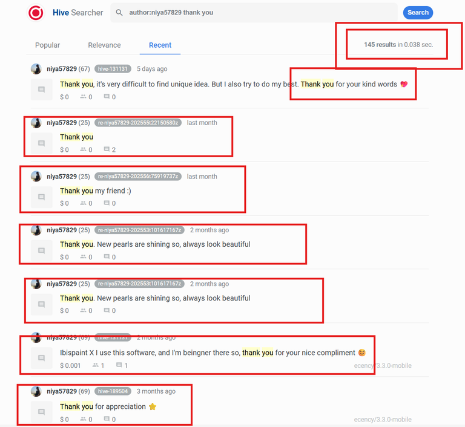Click comment thumbnail beside 'Thank you my friend :)'
The height and width of the screenshot is (427, 465).
[x=42, y=197]
